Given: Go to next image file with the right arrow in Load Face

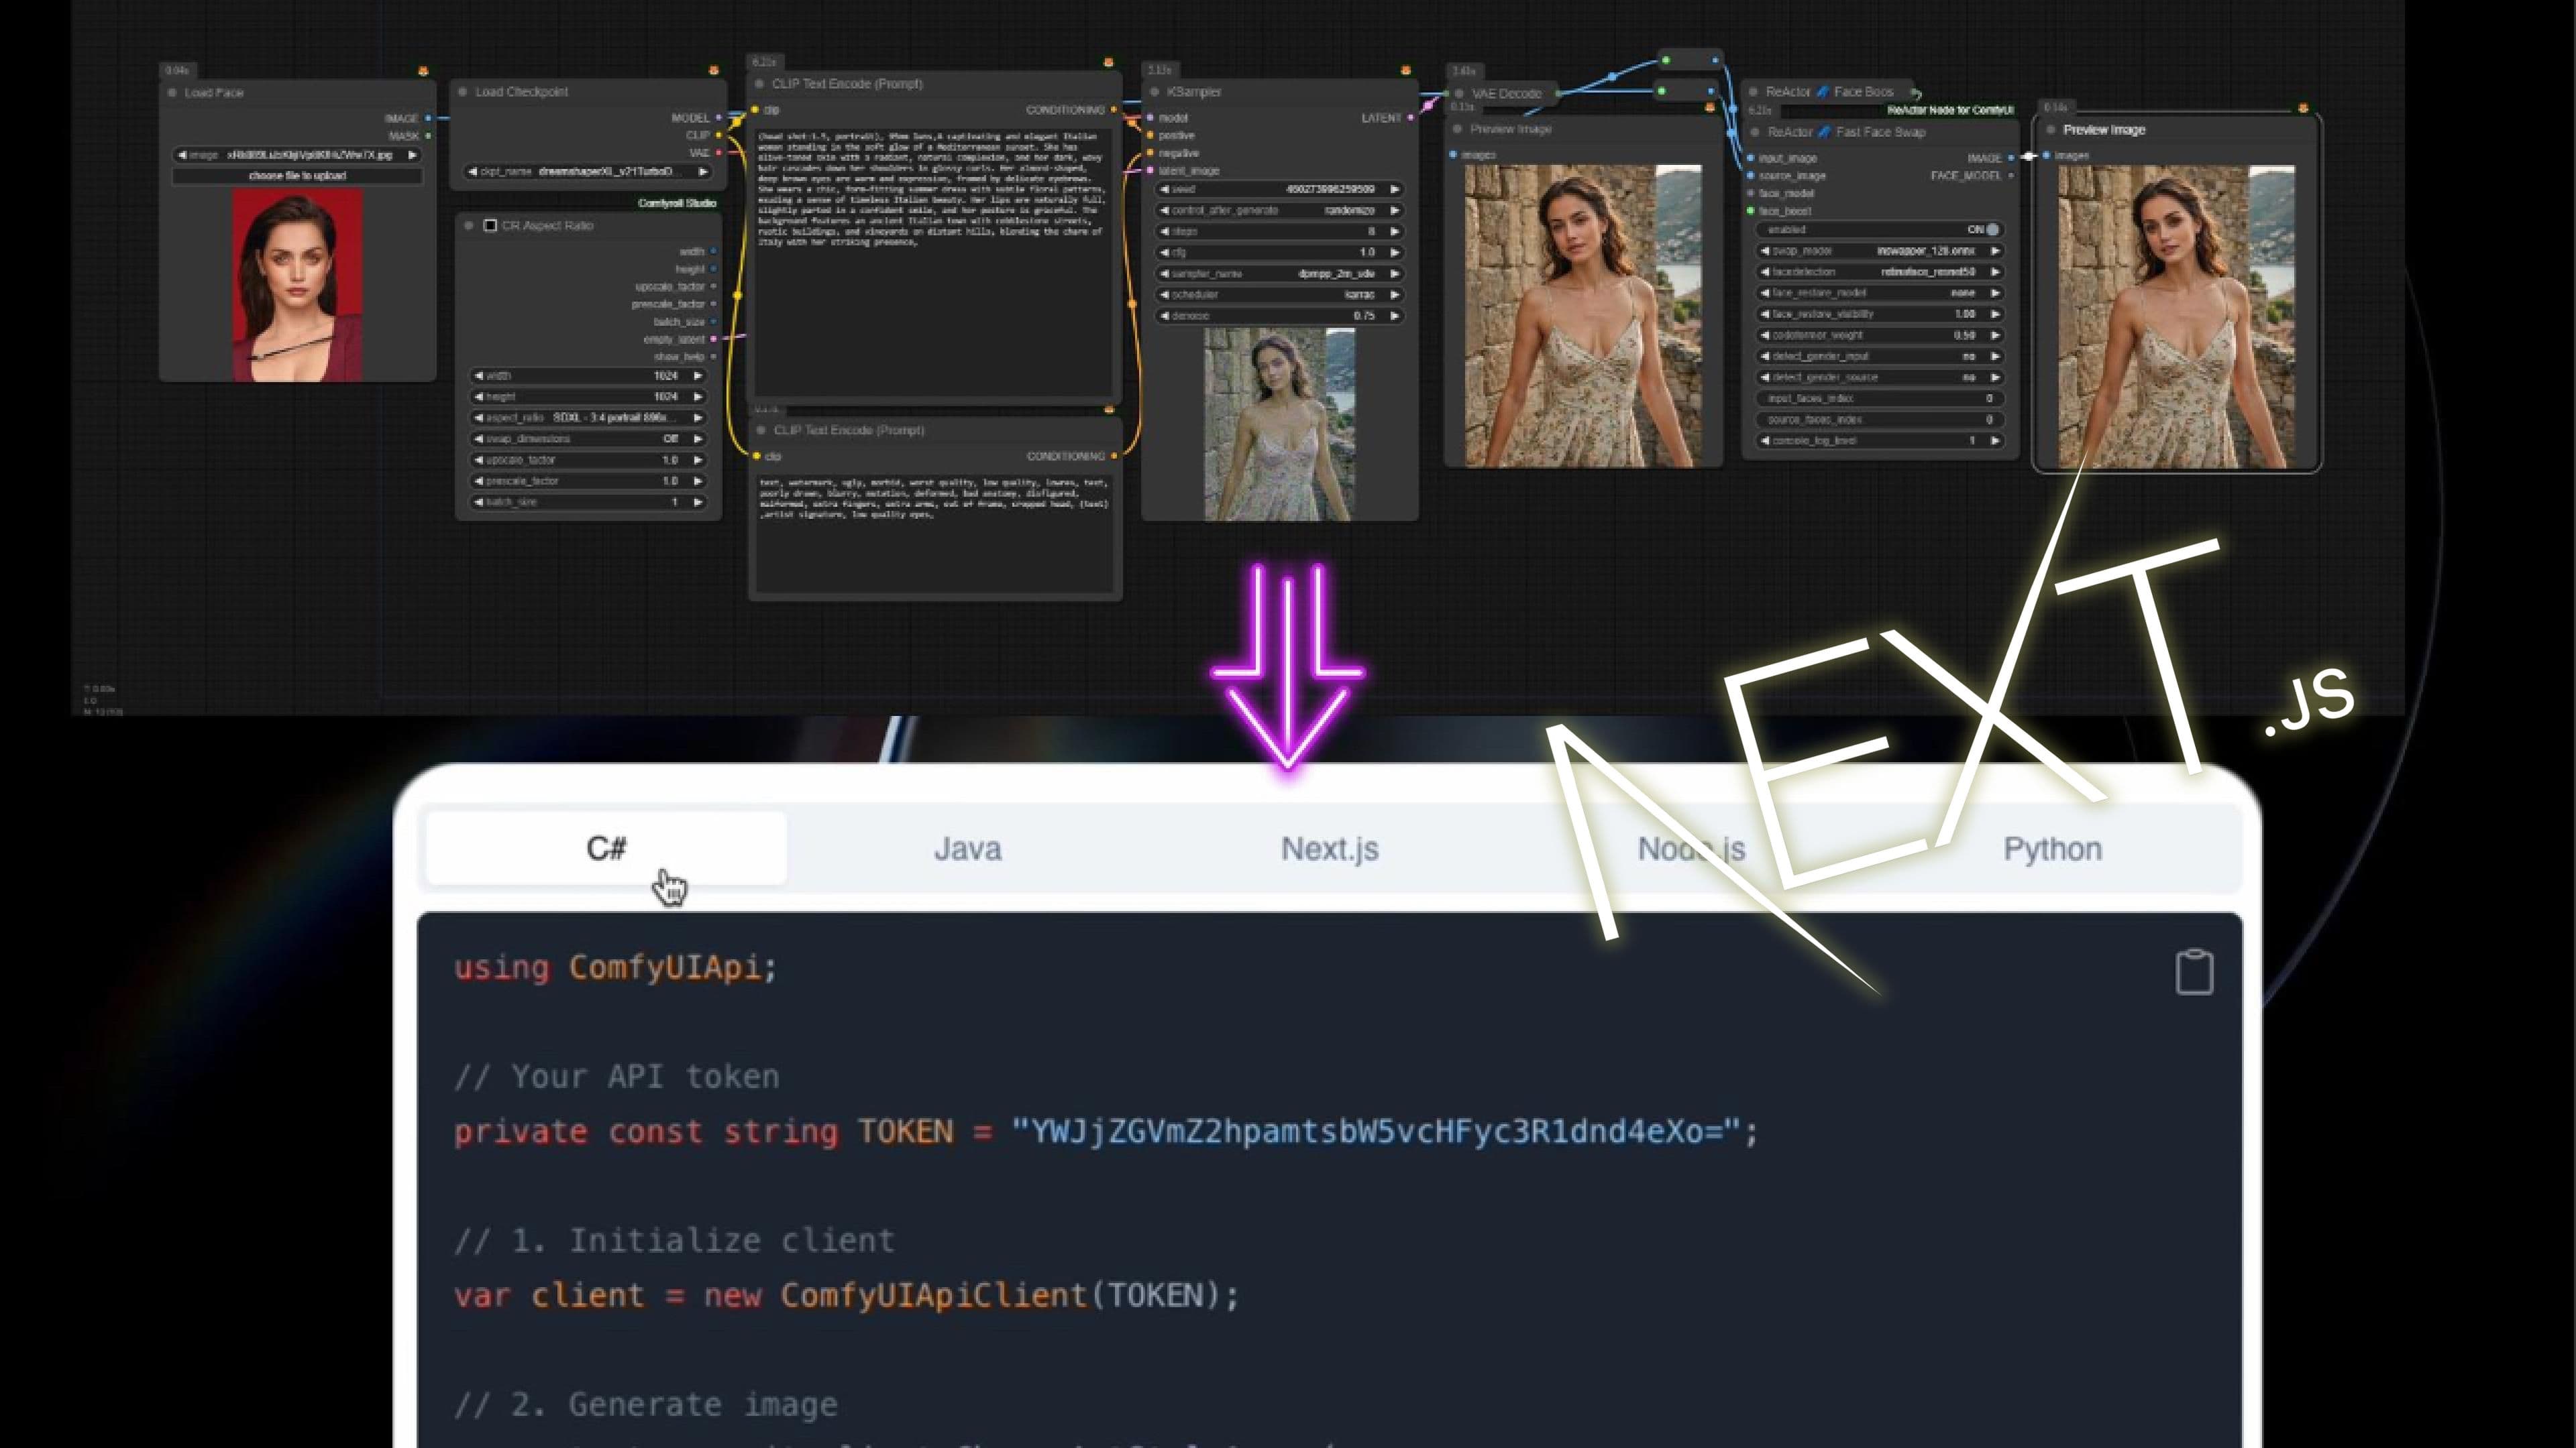Looking at the screenshot, I should coord(411,155).
